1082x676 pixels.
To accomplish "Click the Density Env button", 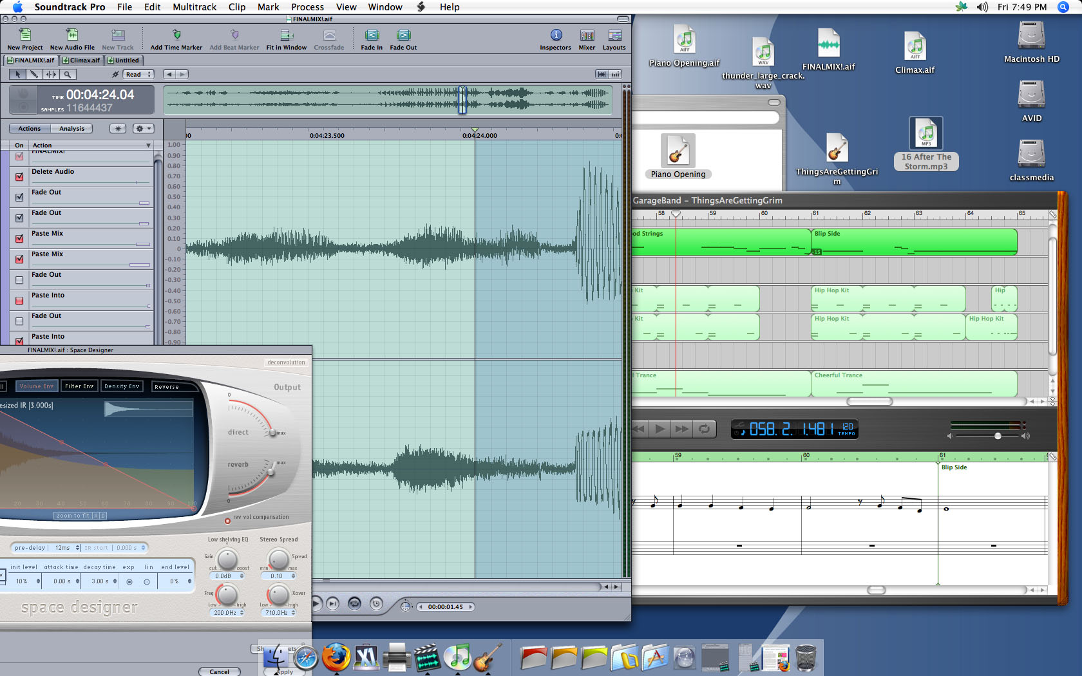I will [x=122, y=386].
